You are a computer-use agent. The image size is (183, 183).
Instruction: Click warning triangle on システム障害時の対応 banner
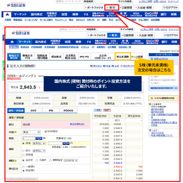pos(152,98)
